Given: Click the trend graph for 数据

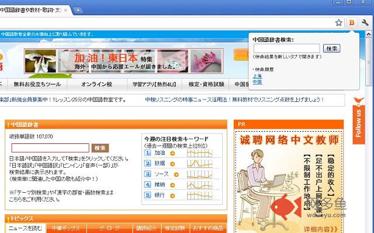Looking at the screenshot, I should 200,164.
